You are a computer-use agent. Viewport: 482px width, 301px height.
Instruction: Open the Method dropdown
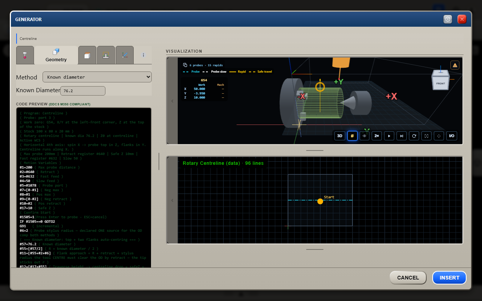tap(97, 77)
